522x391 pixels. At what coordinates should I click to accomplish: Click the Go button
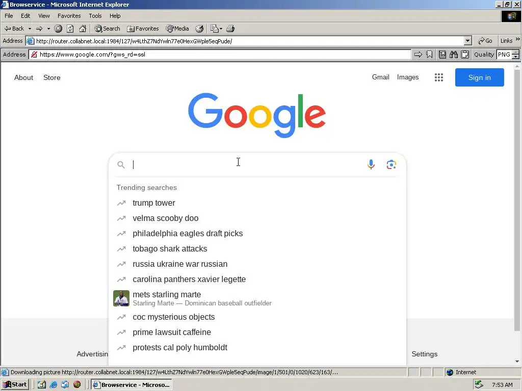[x=485, y=41]
